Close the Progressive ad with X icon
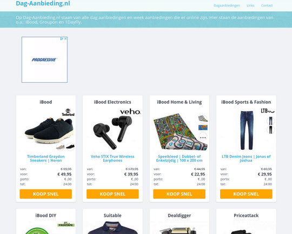The height and width of the screenshot is (234, 292). 65,39
